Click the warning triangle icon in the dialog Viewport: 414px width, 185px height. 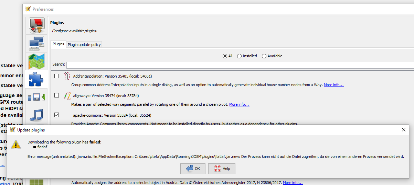click(x=16, y=144)
